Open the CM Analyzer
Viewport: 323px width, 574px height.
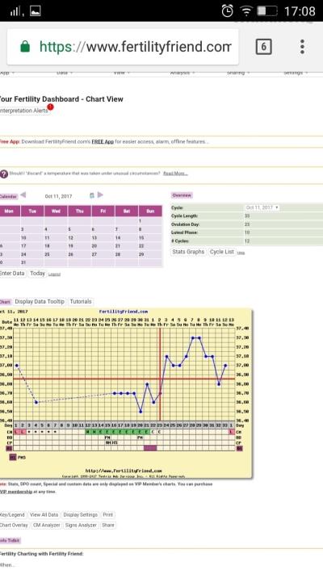[x=47, y=525]
